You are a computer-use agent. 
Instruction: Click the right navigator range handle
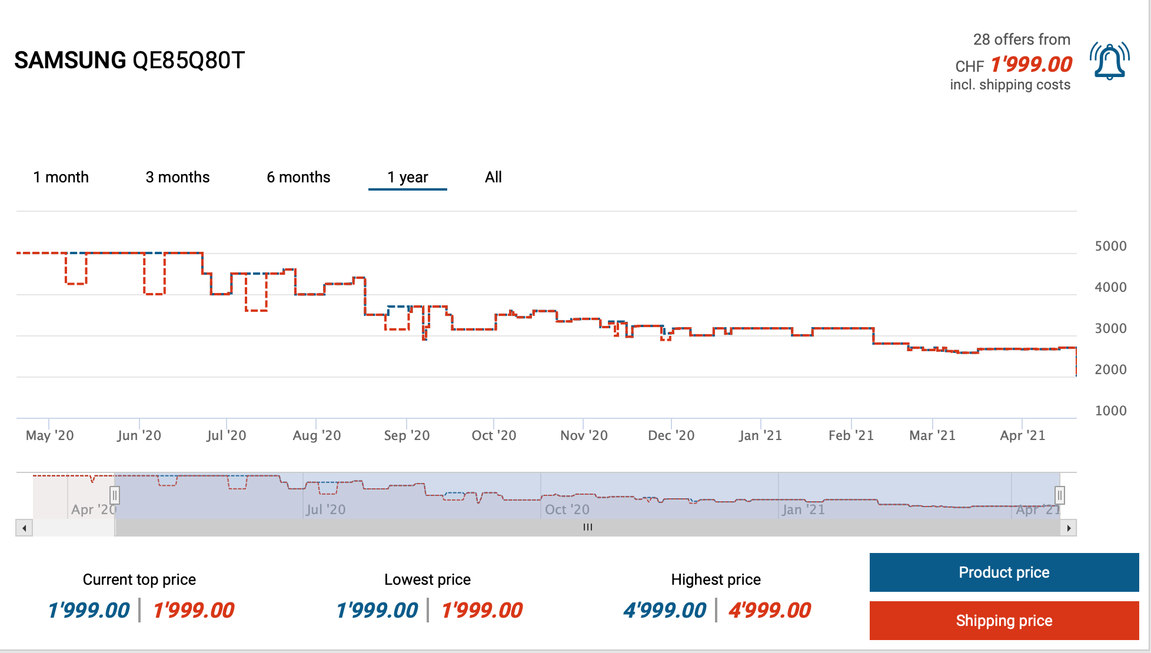(1059, 495)
